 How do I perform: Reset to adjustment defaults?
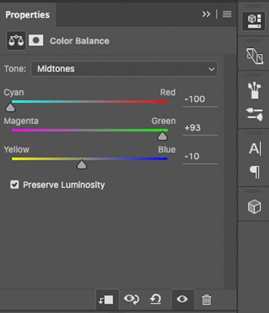155,300
